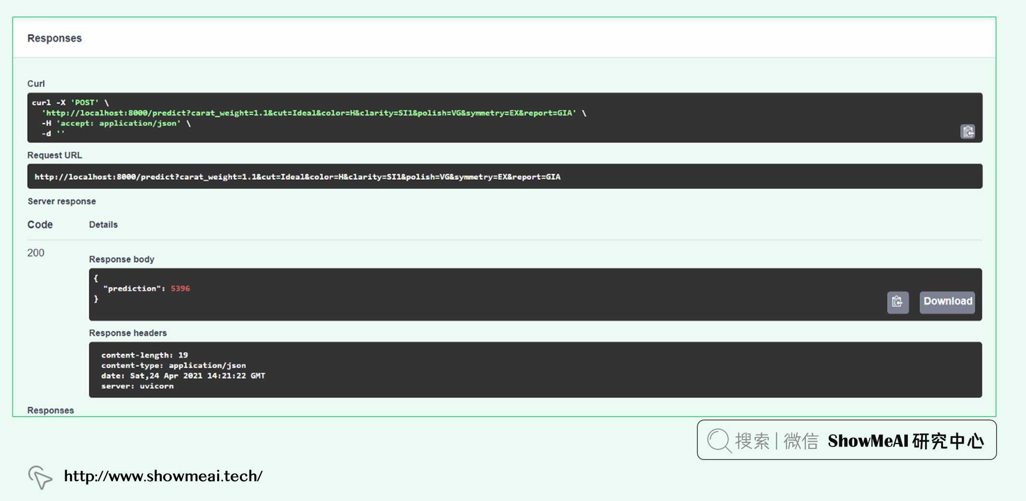1026x501 pixels.
Task: Click the server: uvicorn header line
Action: (137, 386)
